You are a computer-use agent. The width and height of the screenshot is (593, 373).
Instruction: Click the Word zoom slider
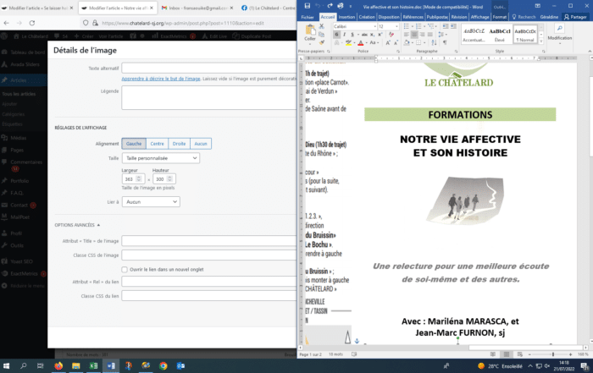(x=555, y=354)
